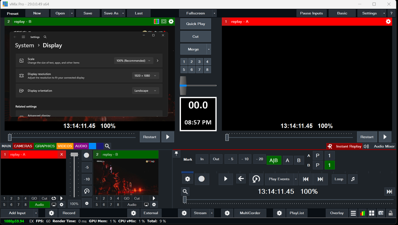This screenshot has height=225, width=398.
Task: Open gear settings of replay - B input
Action: pyautogui.click(x=154, y=205)
